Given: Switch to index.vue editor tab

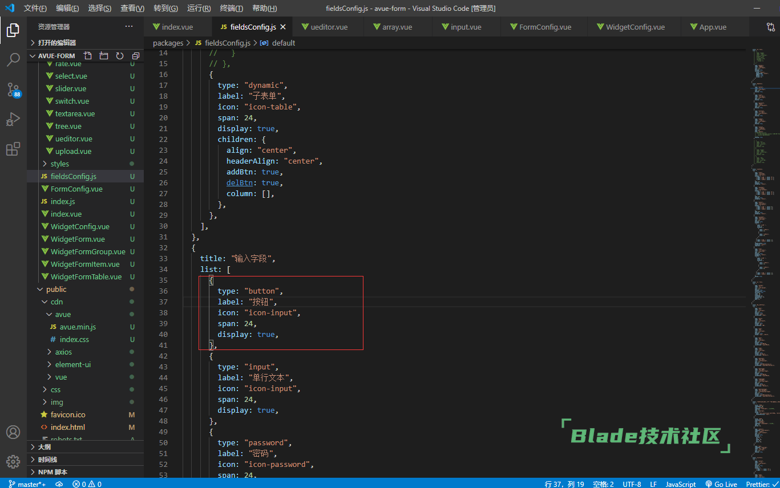Looking at the screenshot, I should point(177,27).
